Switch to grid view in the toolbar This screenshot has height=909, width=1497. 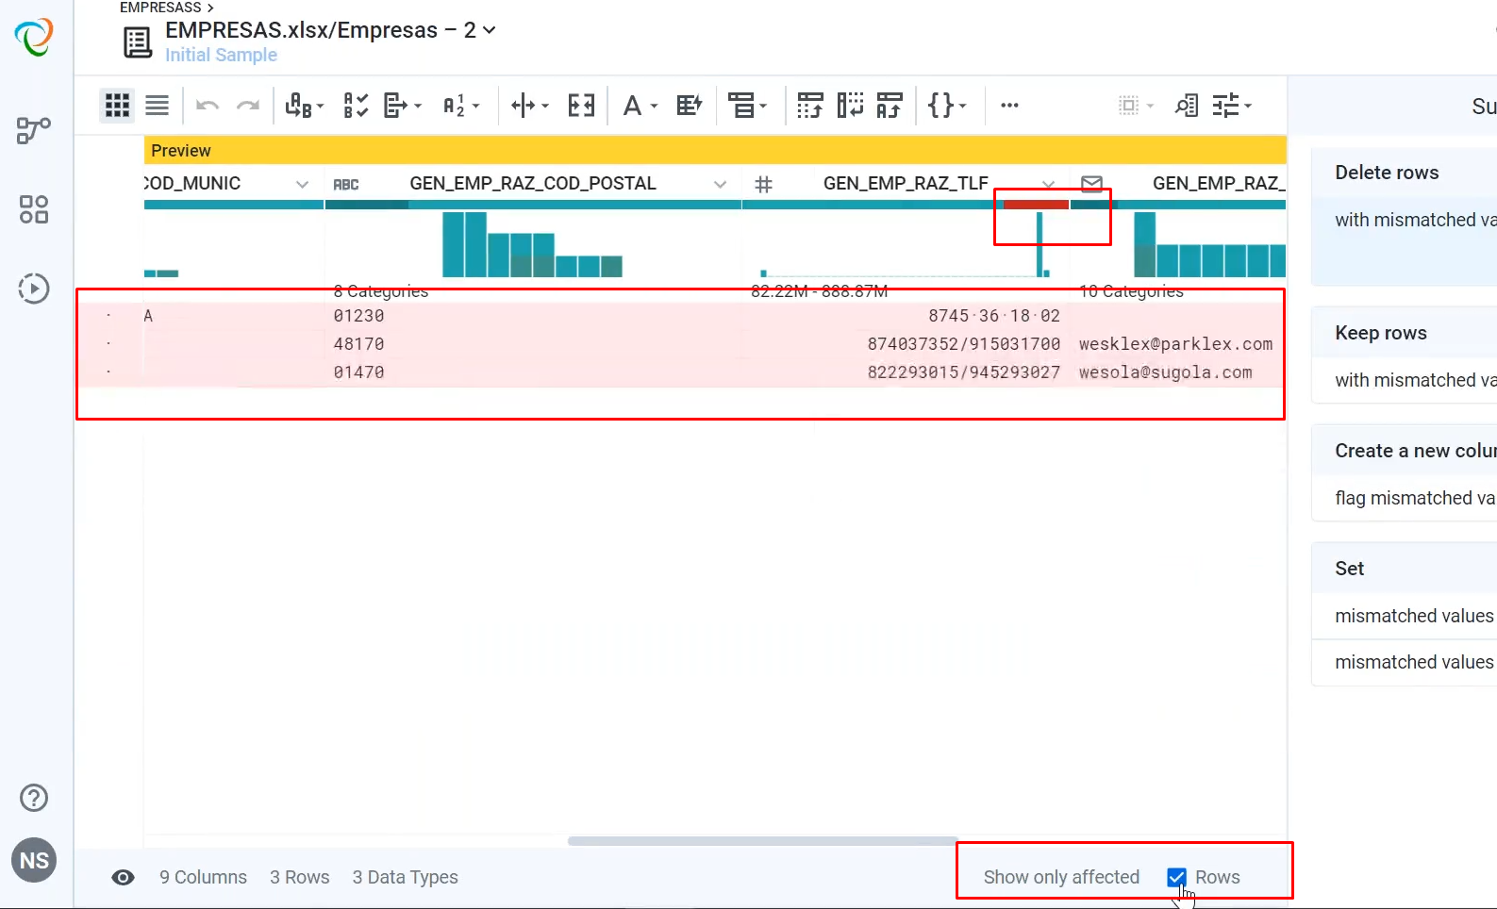[117, 106]
